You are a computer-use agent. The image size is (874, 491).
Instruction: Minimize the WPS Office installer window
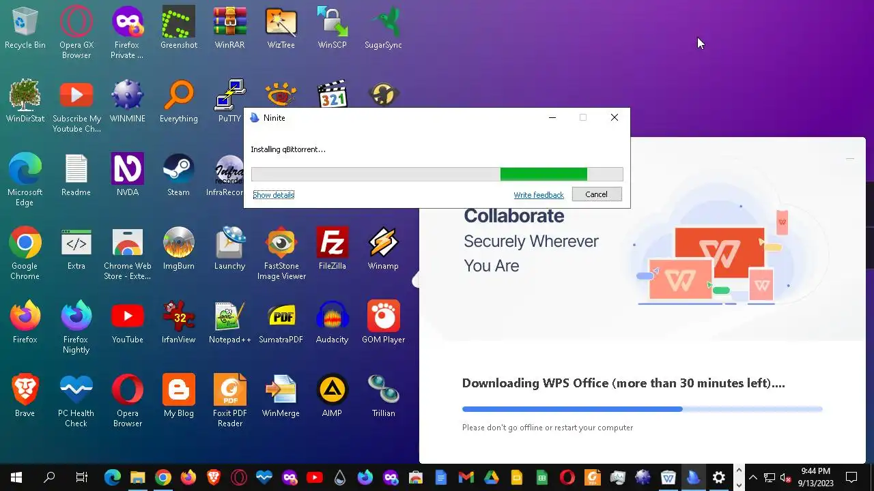pos(850,158)
